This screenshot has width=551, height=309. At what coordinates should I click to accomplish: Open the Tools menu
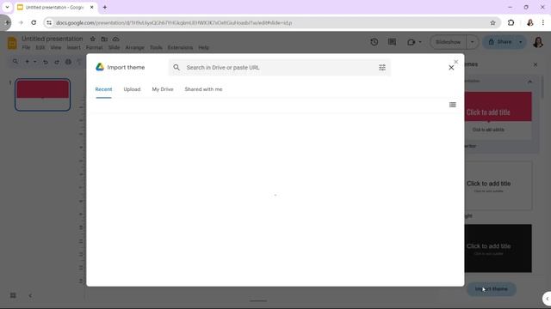point(156,47)
